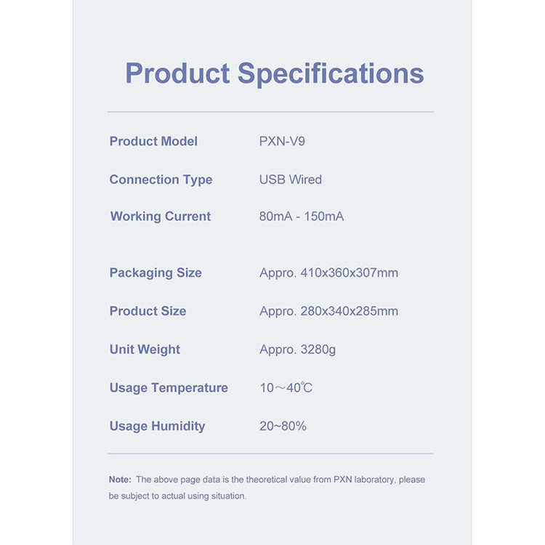
Task: Select the "Product Size" label
Action: (x=148, y=311)
